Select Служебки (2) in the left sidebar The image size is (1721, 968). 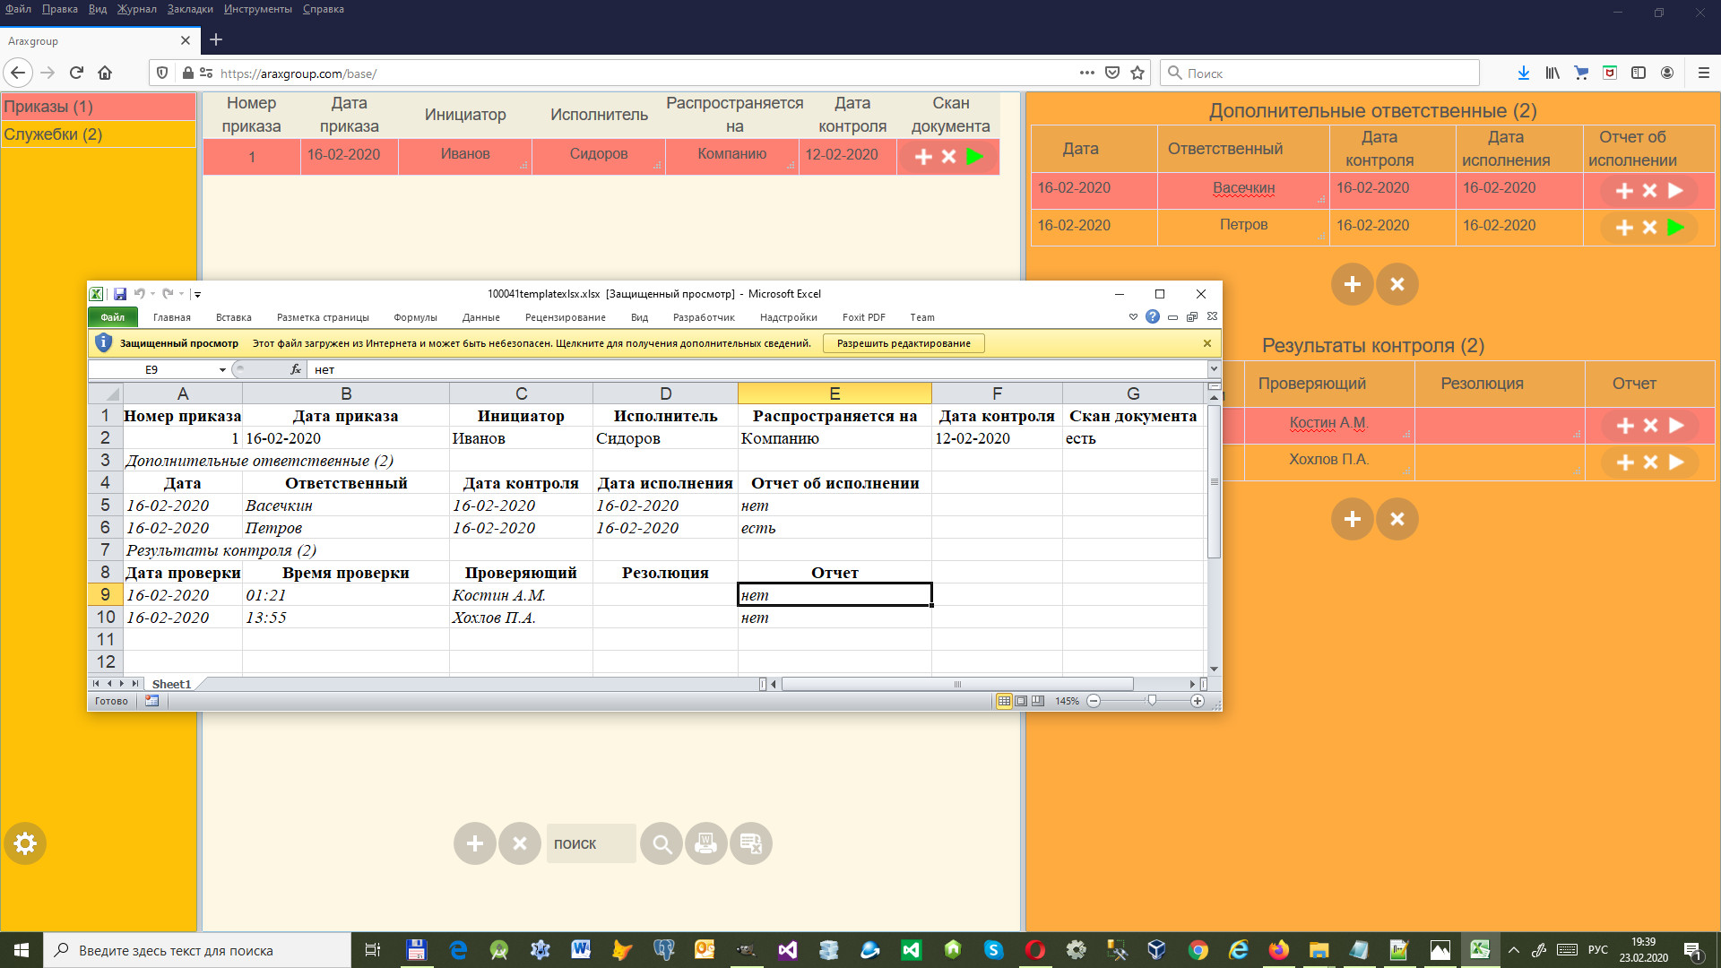point(54,134)
